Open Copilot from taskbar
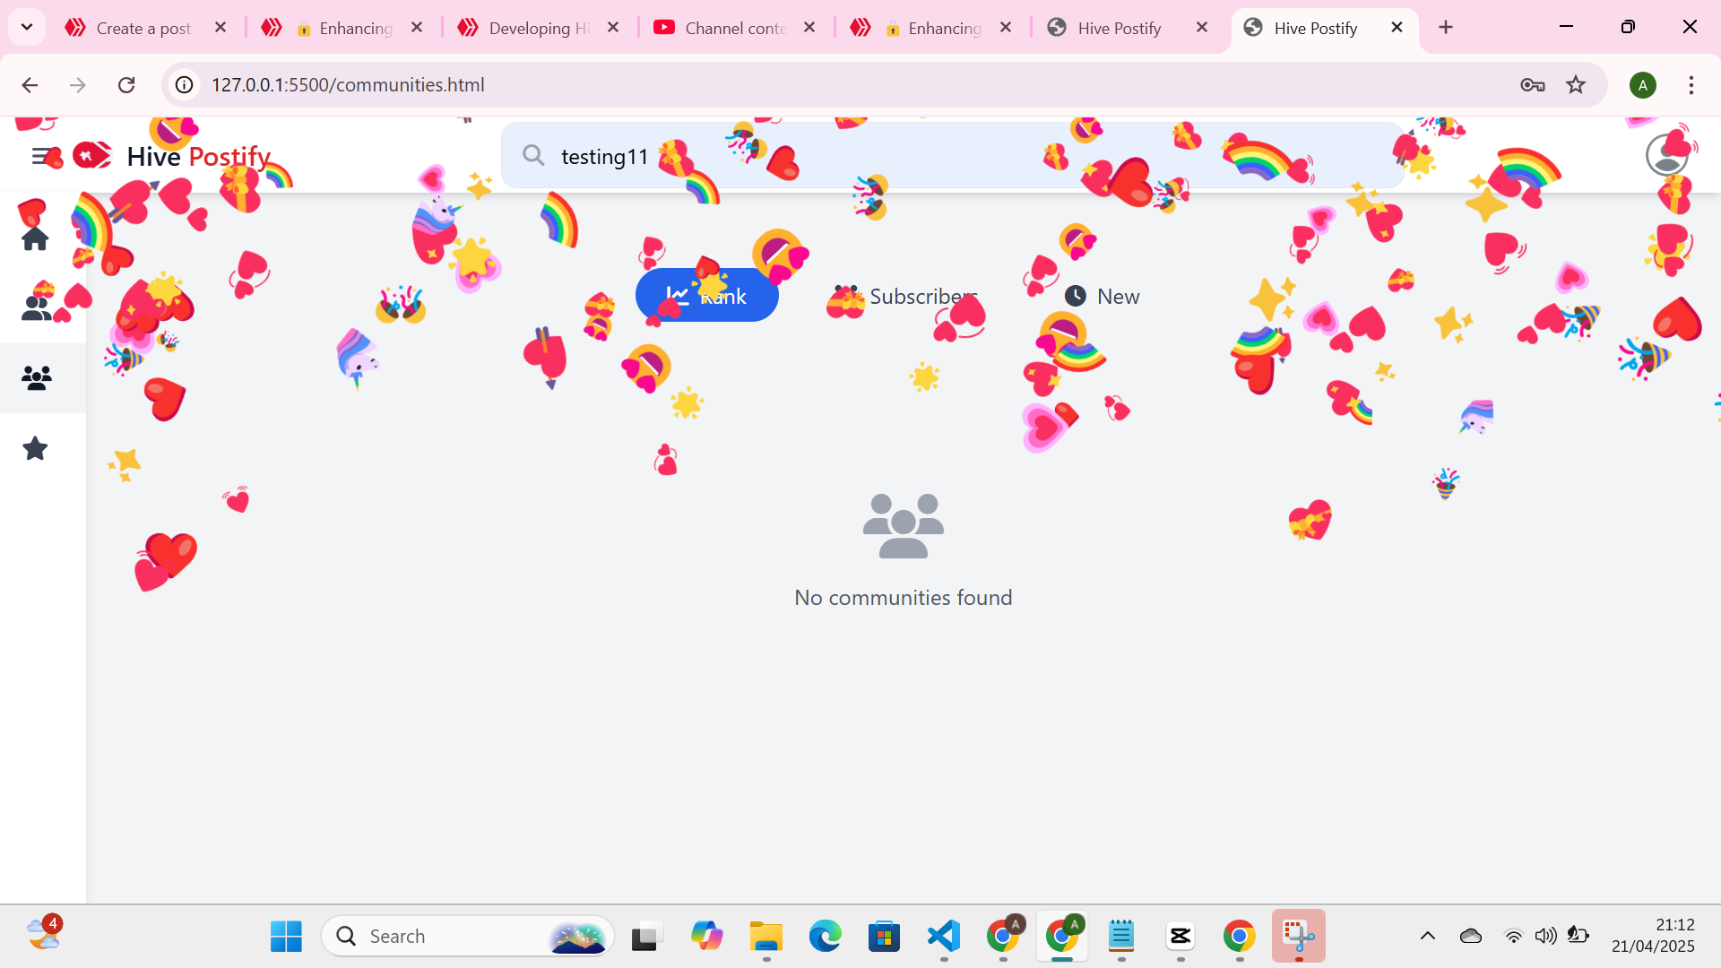This screenshot has width=1721, height=968. pos(706,936)
